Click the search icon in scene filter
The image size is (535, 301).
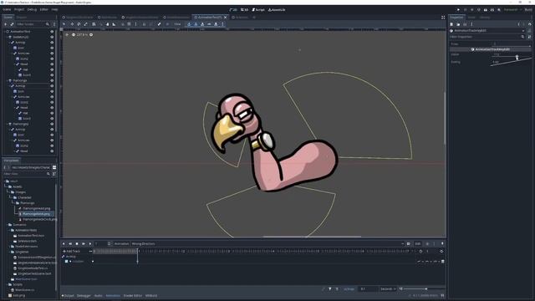coord(48,24)
